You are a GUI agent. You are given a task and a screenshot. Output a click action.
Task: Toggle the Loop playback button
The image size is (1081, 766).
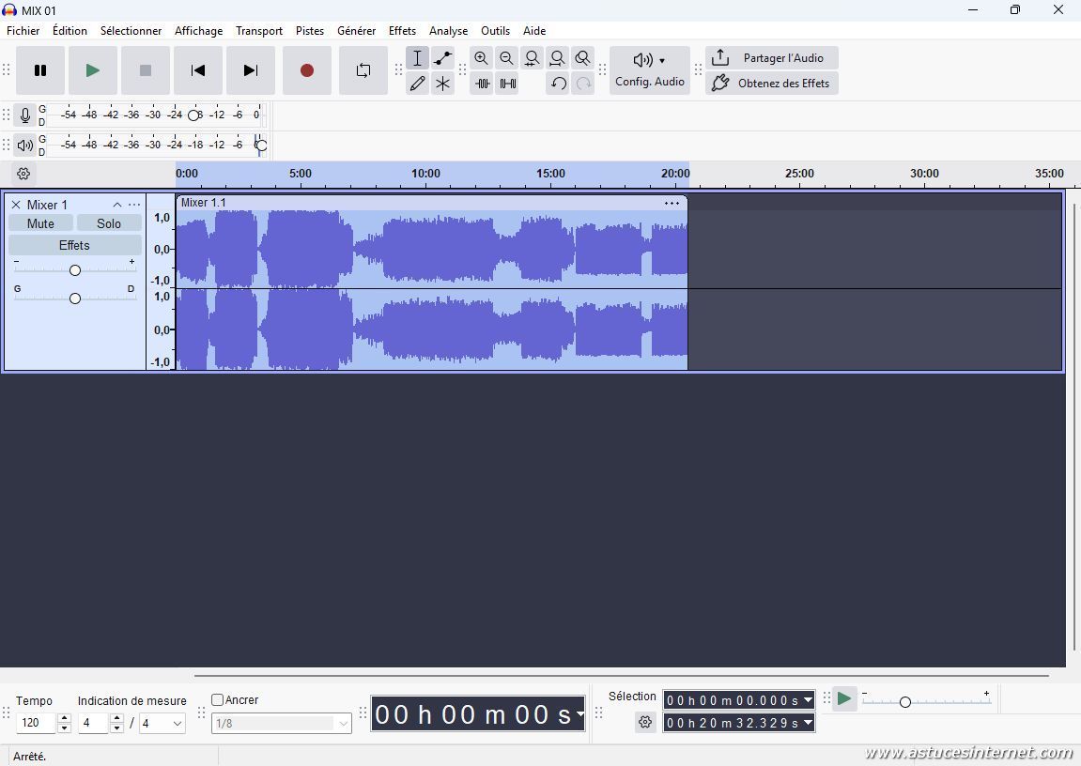(x=363, y=70)
